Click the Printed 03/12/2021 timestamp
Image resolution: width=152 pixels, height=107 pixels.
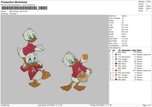coord(101,105)
